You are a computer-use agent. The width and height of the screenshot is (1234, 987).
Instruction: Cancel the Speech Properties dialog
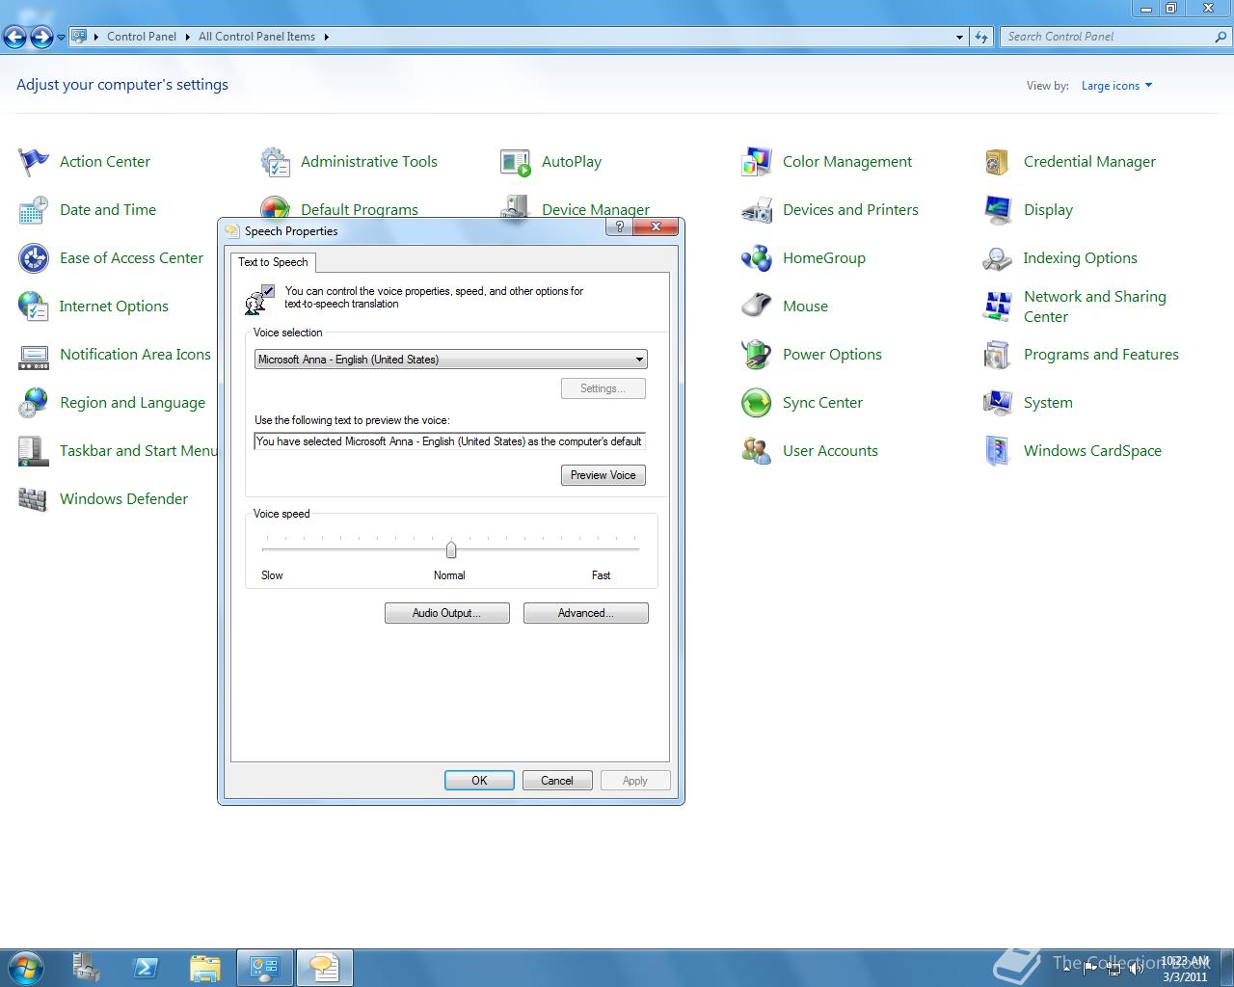(x=557, y=781)
